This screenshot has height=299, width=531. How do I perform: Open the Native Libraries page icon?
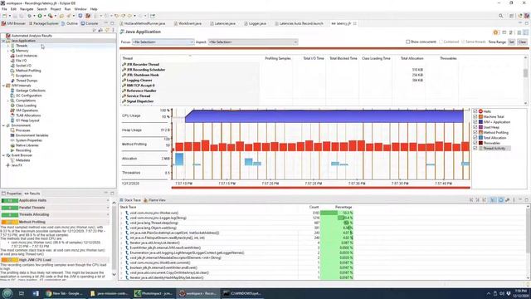click(12, 145)
